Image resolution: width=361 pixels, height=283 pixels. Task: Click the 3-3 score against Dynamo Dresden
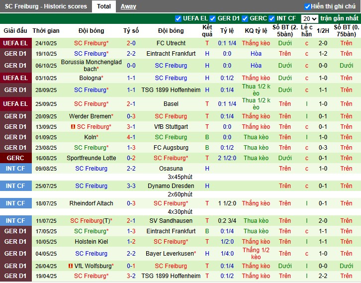pos(131,186)
